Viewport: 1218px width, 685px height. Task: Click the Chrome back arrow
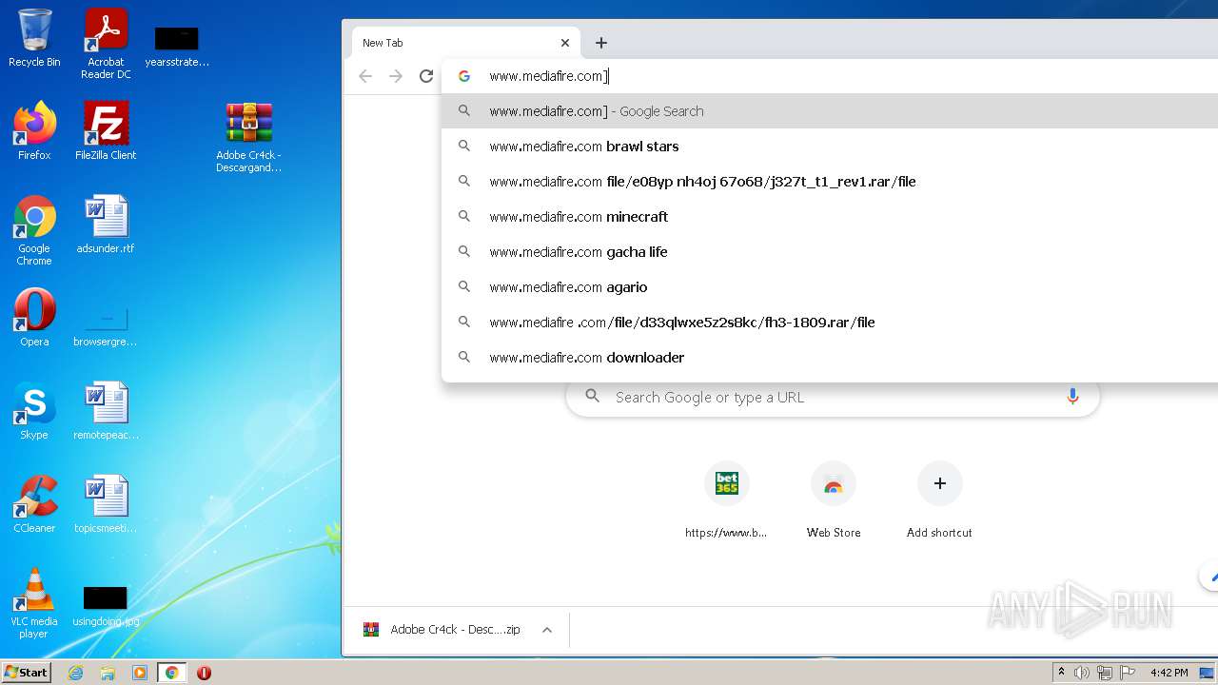365,76
